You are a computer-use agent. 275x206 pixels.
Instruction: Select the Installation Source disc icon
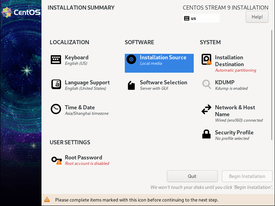pyautogui.click(x=131, y=59)
